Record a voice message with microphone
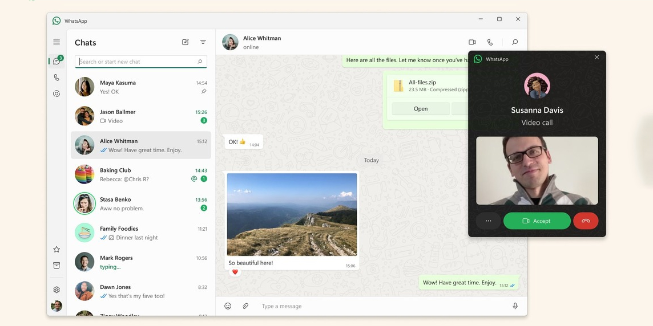The width and height of the screenshot is (653, 326). (515, 306)
